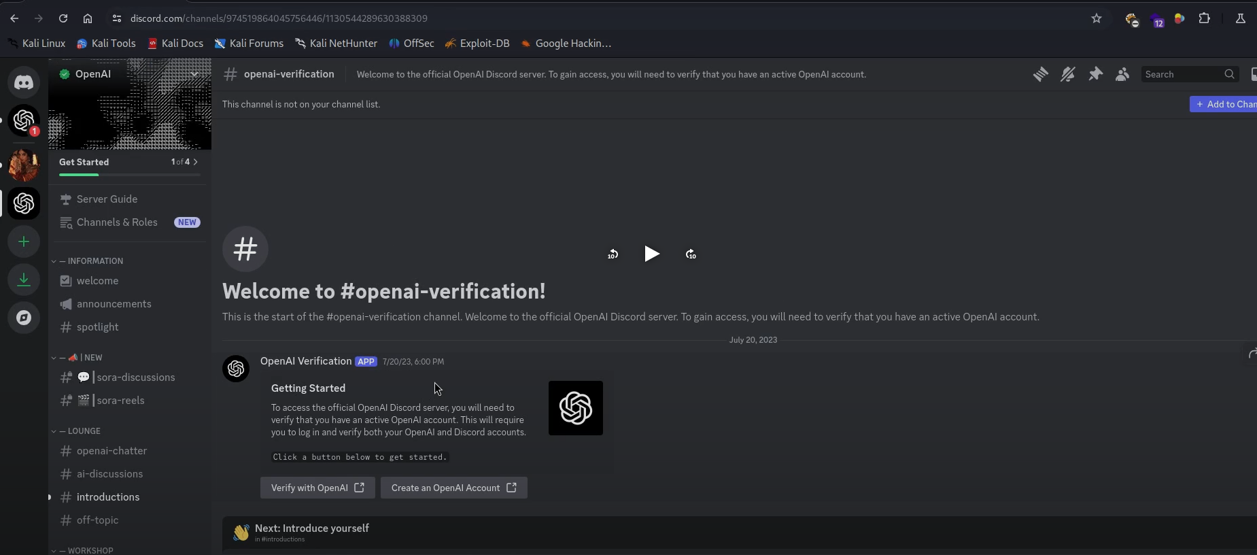Image resolution: width=1257 pixels, height=555 pixels.
Task: Click the Get Started progress bar
Action: tap(129, 175)
